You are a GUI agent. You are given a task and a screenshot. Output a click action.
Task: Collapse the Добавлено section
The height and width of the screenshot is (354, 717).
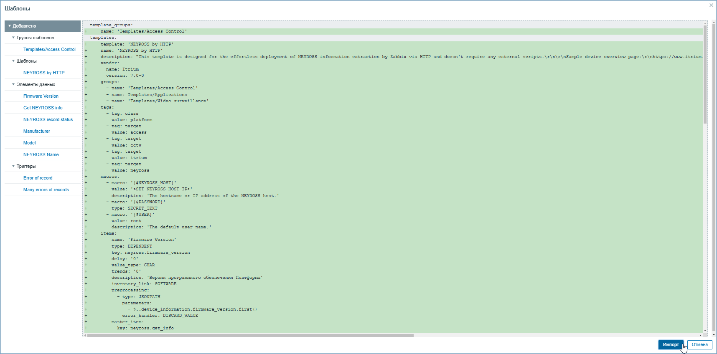coord(10,26)
